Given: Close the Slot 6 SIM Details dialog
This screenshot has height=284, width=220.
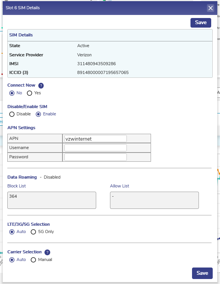Looking at the screenshot, I should pos(210,8).
